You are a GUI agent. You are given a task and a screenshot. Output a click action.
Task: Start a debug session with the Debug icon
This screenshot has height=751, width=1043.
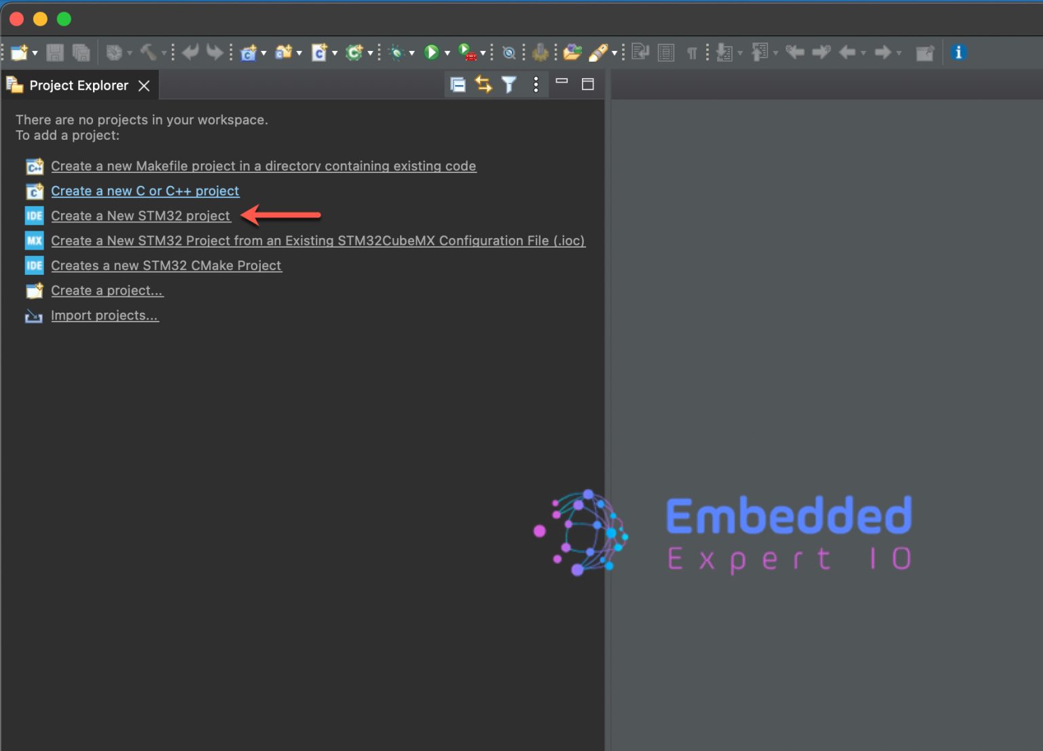point(397,52)
